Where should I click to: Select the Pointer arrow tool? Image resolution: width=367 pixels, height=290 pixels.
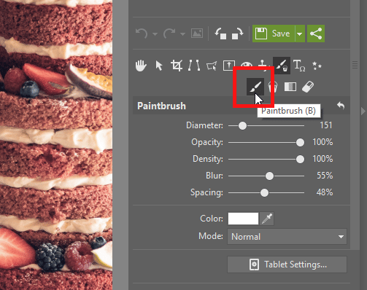coord(159,66)
